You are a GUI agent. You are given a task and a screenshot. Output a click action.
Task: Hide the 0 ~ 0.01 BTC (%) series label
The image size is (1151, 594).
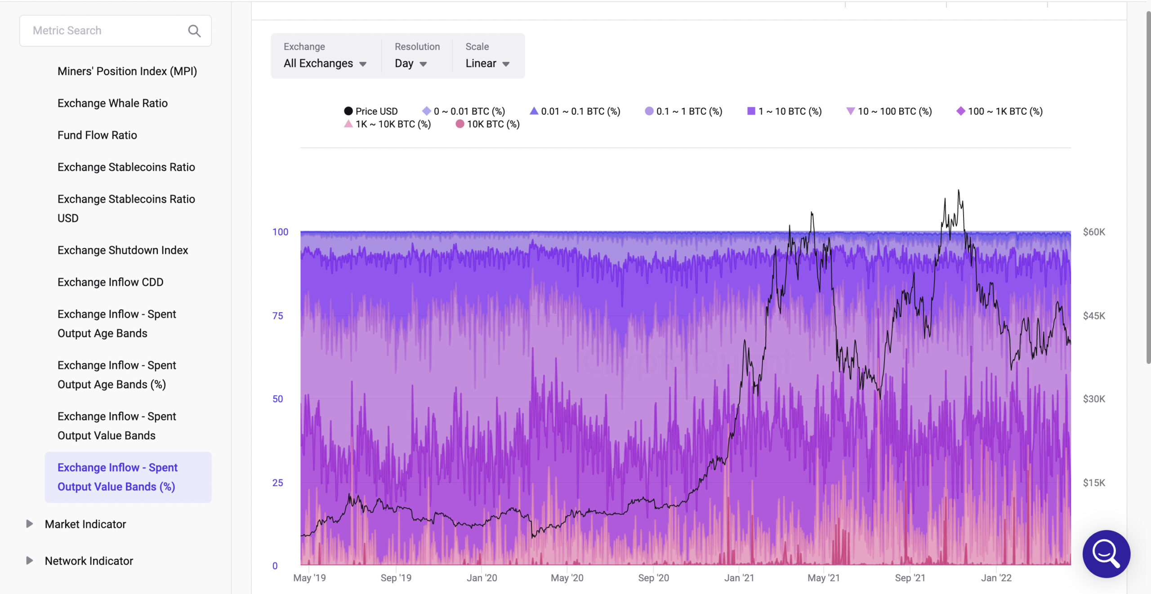[469, 111]
